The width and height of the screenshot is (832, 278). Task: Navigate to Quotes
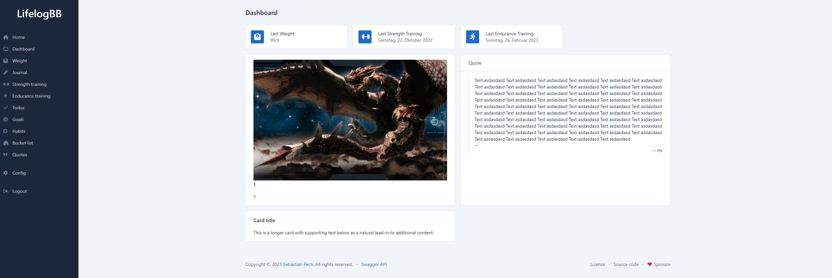(39, 155)
